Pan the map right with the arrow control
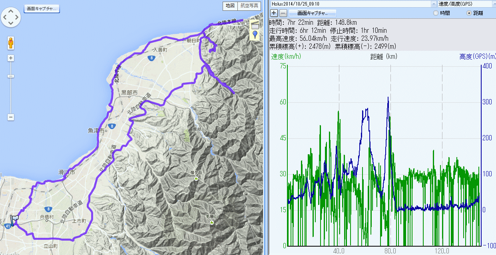 17,17
